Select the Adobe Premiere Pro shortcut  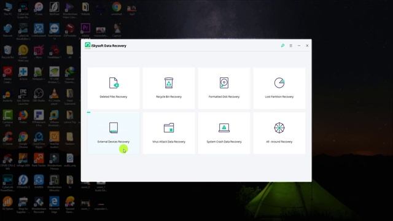pyautogui.click(x=85, y=31)
